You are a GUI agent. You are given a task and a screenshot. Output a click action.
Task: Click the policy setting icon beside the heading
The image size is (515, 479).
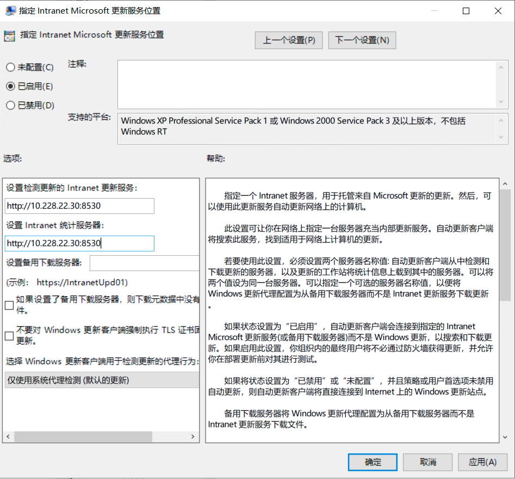(x=9, y=36)
